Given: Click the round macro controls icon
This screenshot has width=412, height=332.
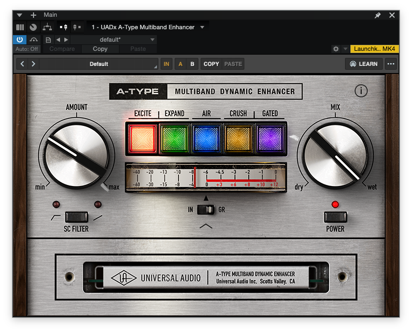Looking at the screenshot, I should coord(33,27).
